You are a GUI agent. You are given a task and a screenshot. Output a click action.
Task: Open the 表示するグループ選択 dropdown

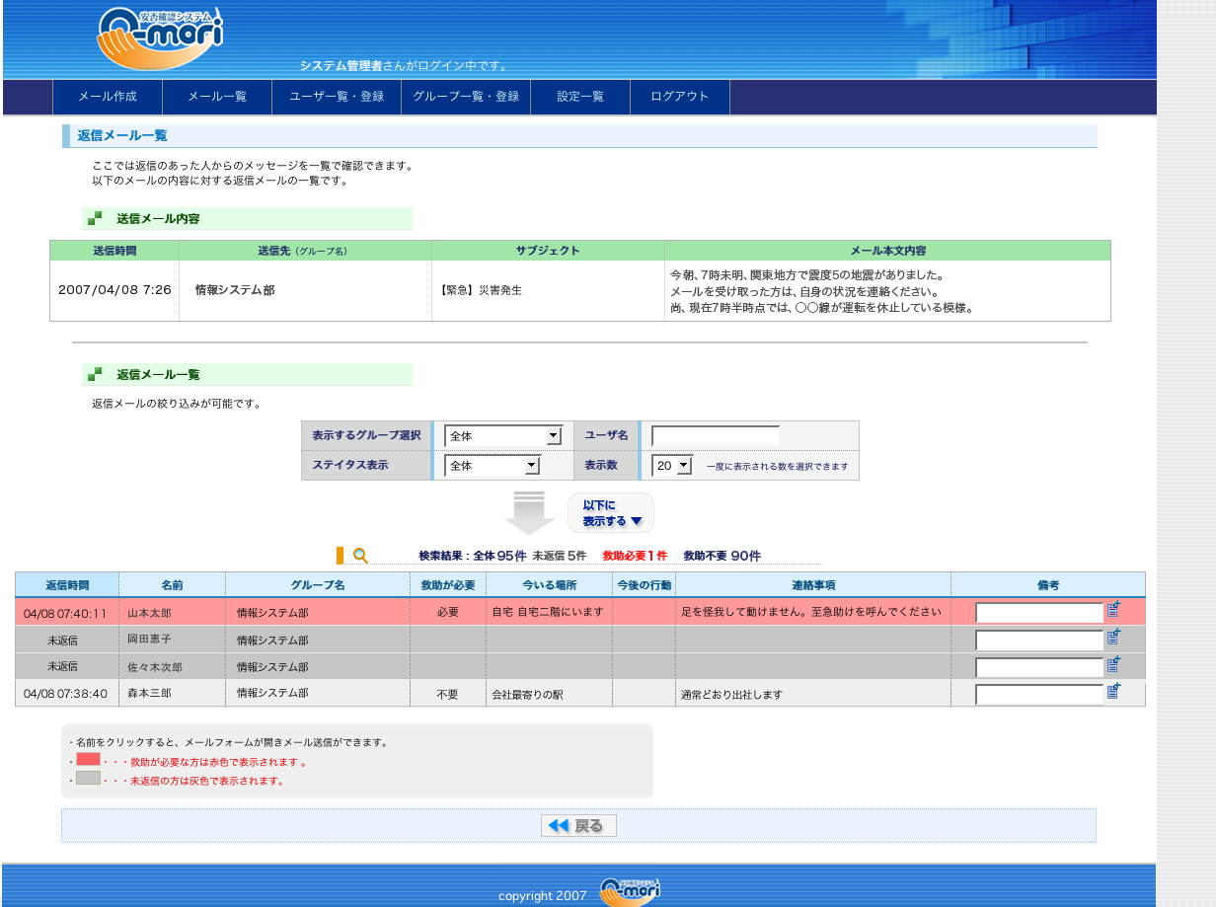click(503, 436)
